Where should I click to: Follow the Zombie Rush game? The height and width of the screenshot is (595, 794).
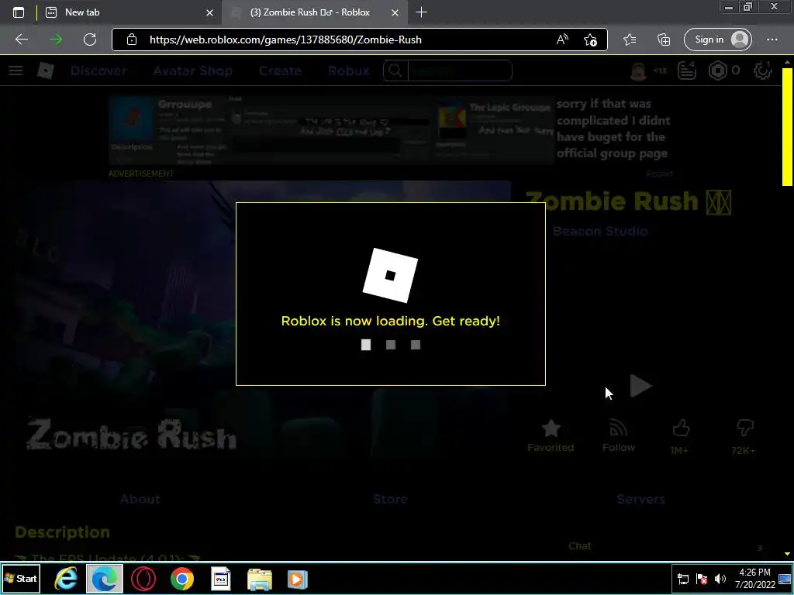pyautogui.click(x=618, y=436)
